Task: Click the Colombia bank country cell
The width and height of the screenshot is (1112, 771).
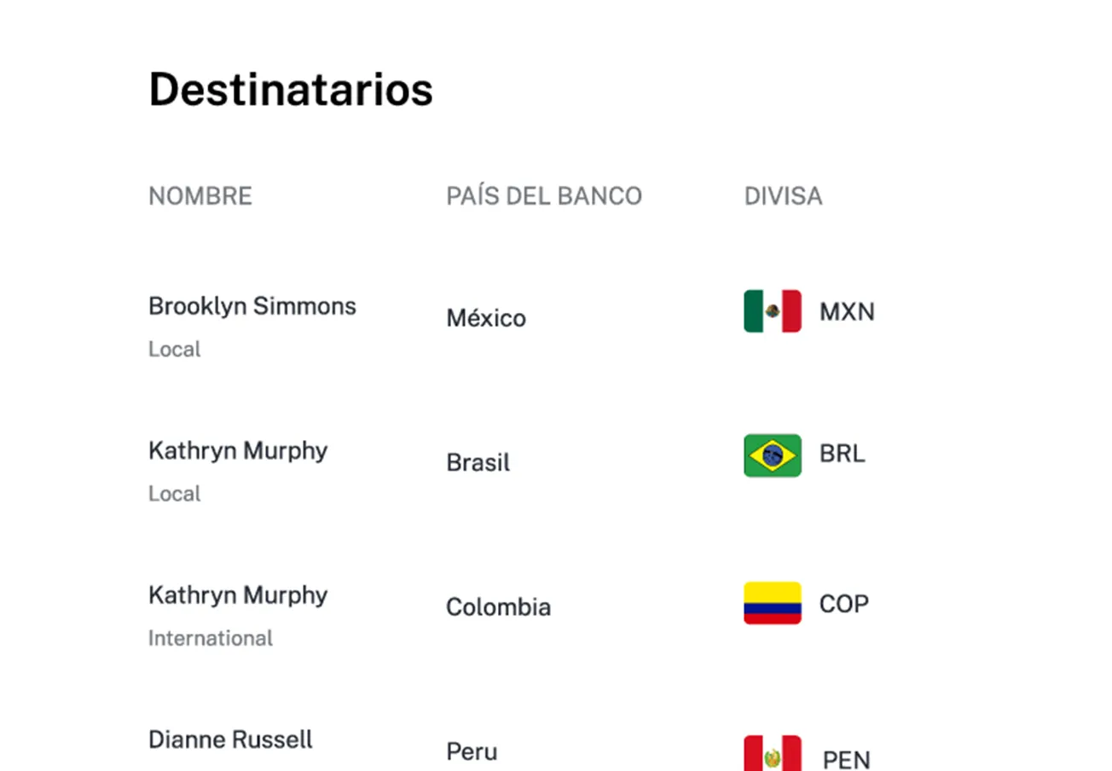Action: (498, 607)
